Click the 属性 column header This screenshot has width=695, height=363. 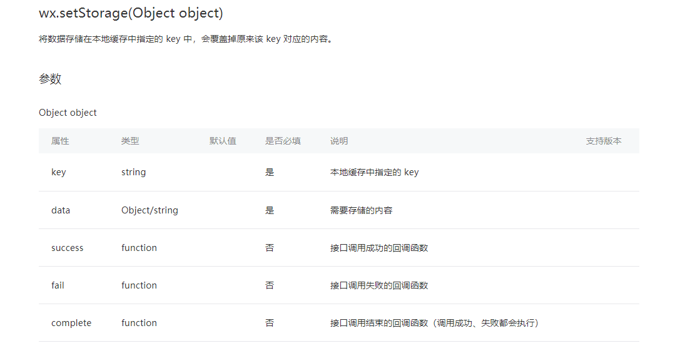point(60,141)
